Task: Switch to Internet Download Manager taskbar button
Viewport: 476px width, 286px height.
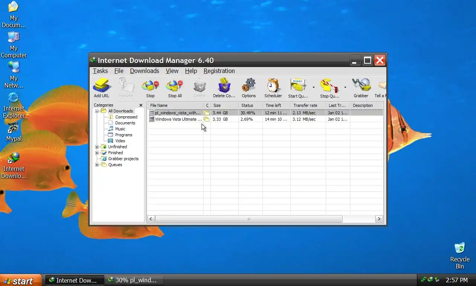Action: (74, 280)
